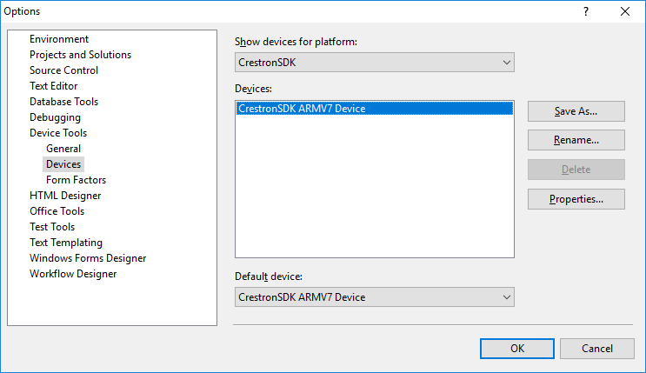This screenshot has width=646, height=373.
Task: Open Database Tools settings
Action: coord(63,102)
